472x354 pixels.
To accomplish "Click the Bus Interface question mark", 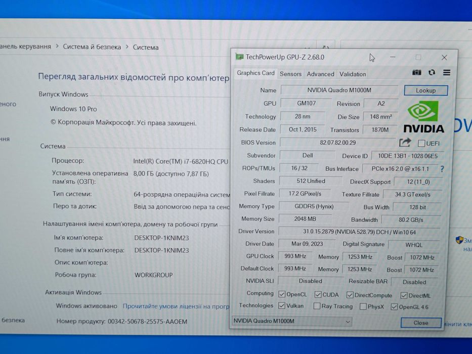I will pyautogui.click(x=442, y=169).
